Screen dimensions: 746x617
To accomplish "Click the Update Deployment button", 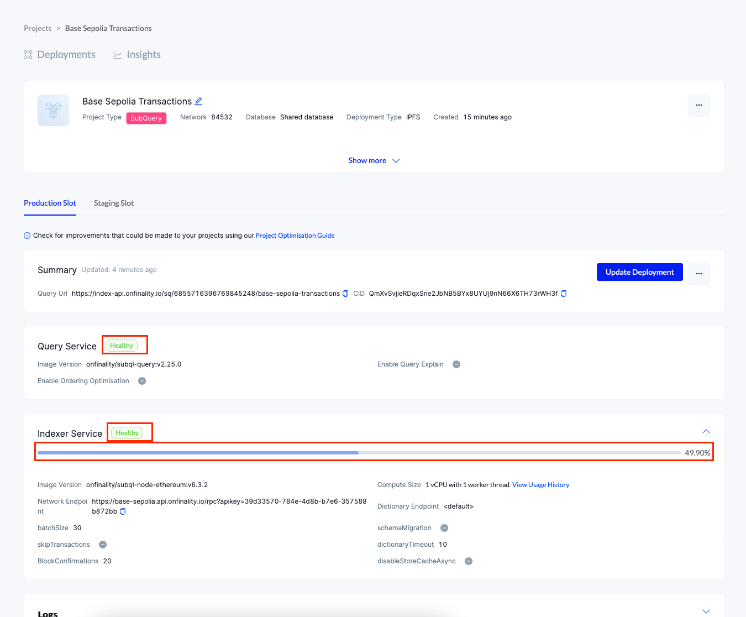I will click(x=639, y=271).
